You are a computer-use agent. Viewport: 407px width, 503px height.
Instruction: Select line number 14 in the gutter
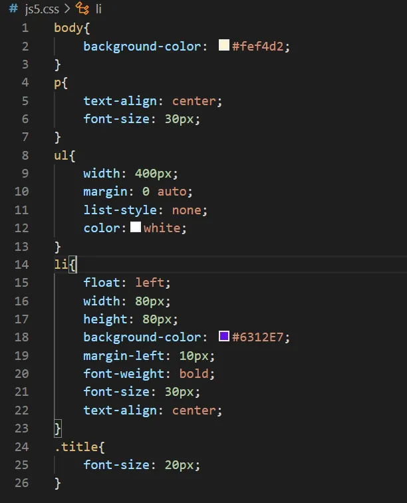pos(21,264)
